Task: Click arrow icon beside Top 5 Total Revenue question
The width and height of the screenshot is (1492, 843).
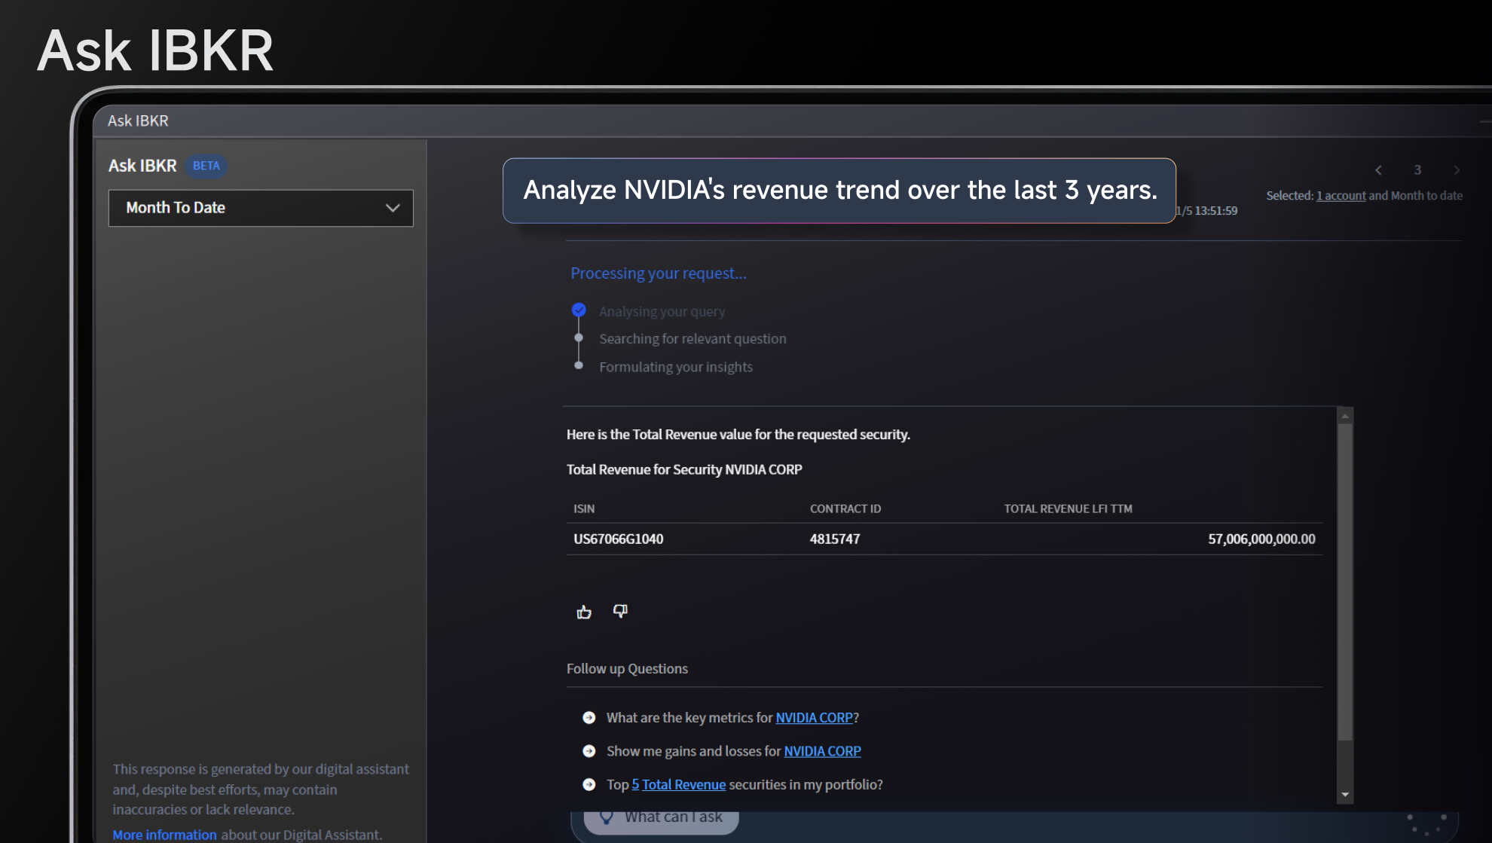Action: point(589,784)
